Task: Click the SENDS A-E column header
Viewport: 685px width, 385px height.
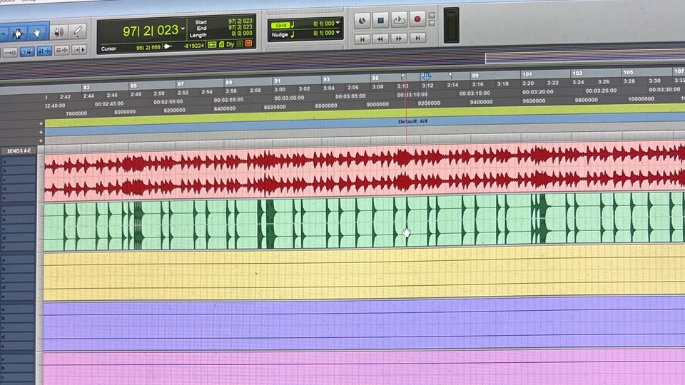Action: [18, 151]
